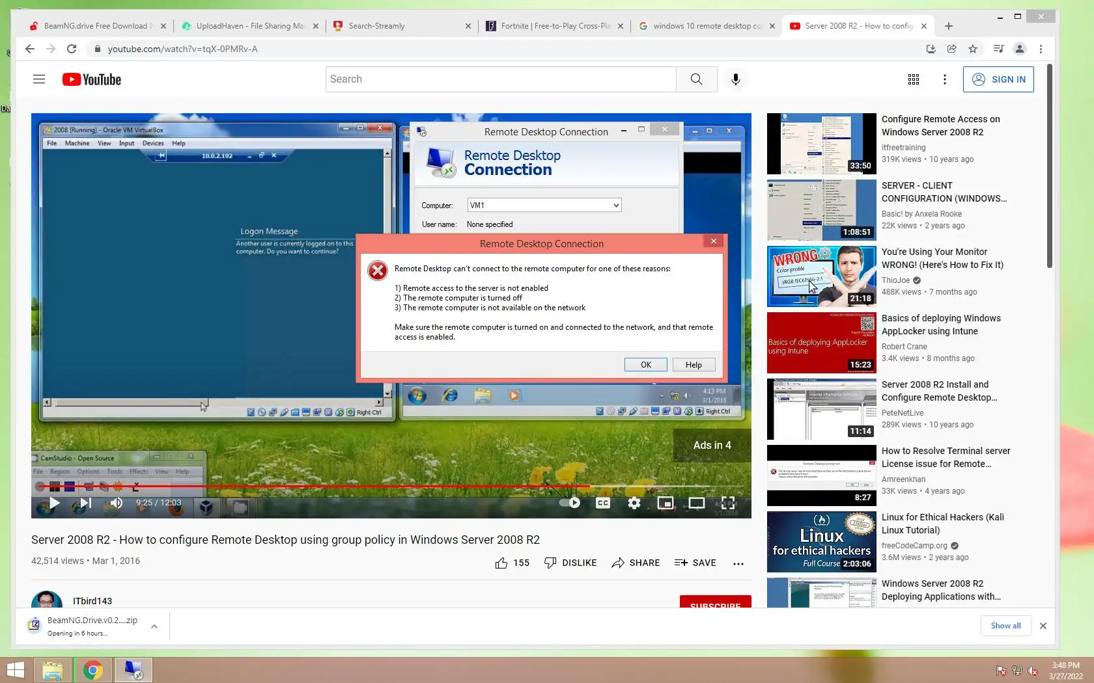Viewport: 1094px width, 683px height.
Task: Switch the video to miniplayer
Action: tap(665, 503)
